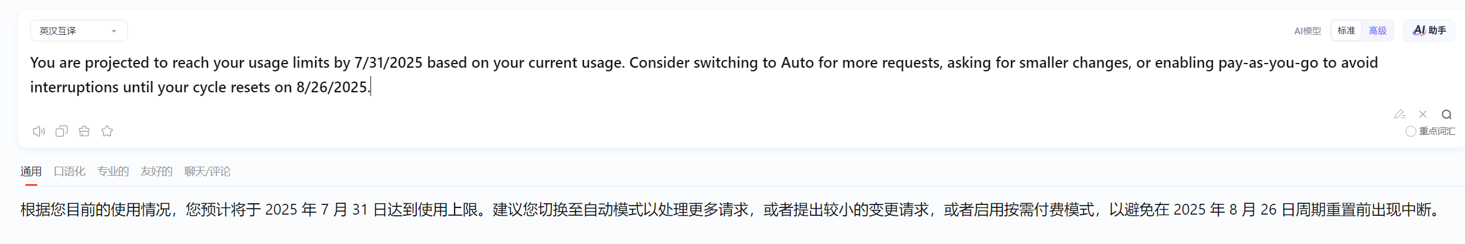
Task: Switch AI model to 高级
Action: [1378, 31]
